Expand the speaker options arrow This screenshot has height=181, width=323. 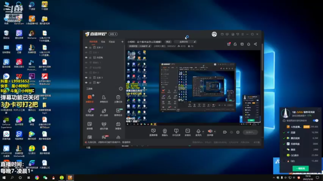pyautogui.click(x=215, y=132)
